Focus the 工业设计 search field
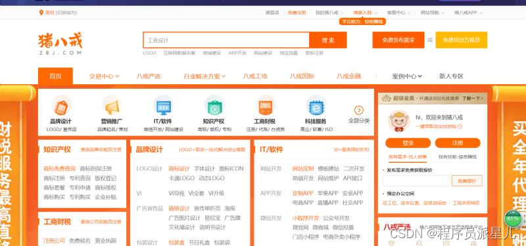 tap(226, 40)
